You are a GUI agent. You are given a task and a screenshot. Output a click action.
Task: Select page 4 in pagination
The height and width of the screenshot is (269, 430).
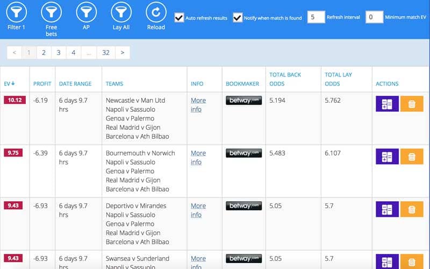pos(74,52)
